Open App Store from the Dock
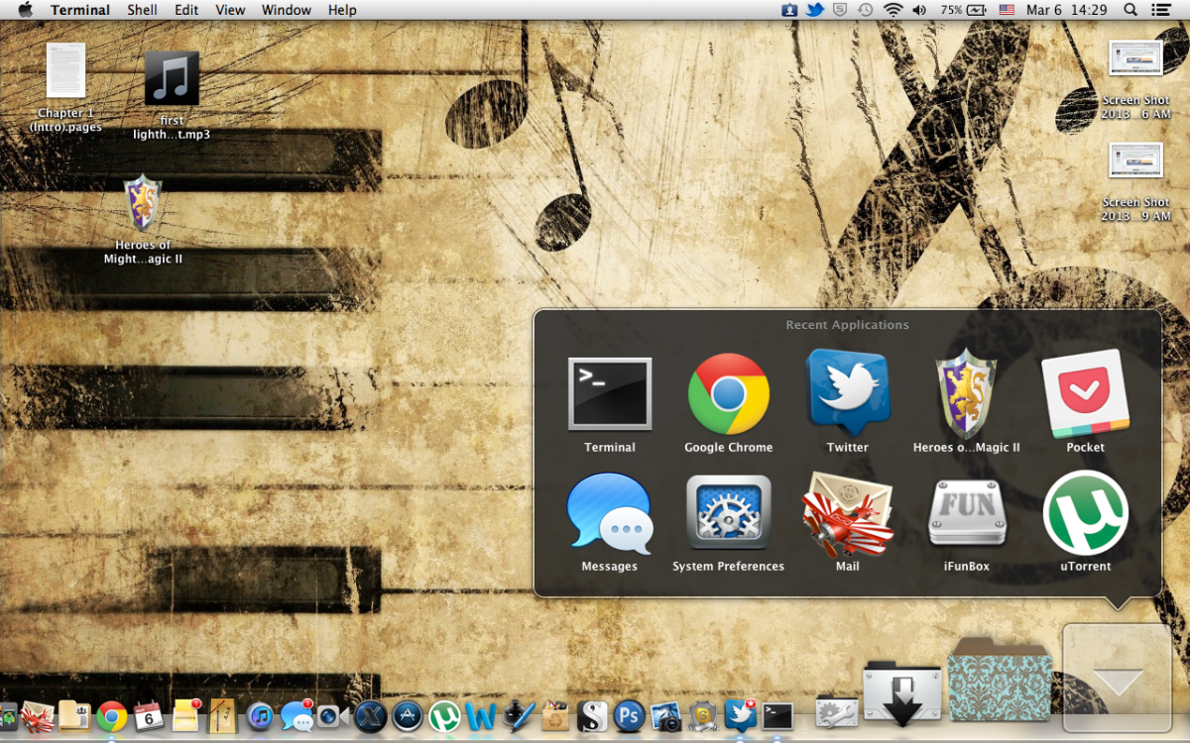Screen dimensions: 1190x743 coord(408,716)
